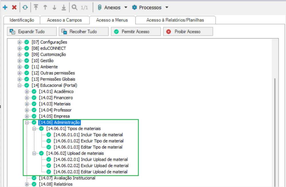The width and height of the screenshot is (286, 187).
Task: Expand the [10] Gestão node
Action: (19, 61)
